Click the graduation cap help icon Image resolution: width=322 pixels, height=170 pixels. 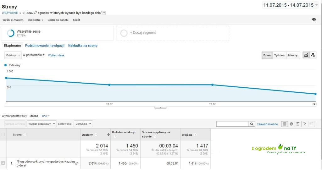click(314, 20)
